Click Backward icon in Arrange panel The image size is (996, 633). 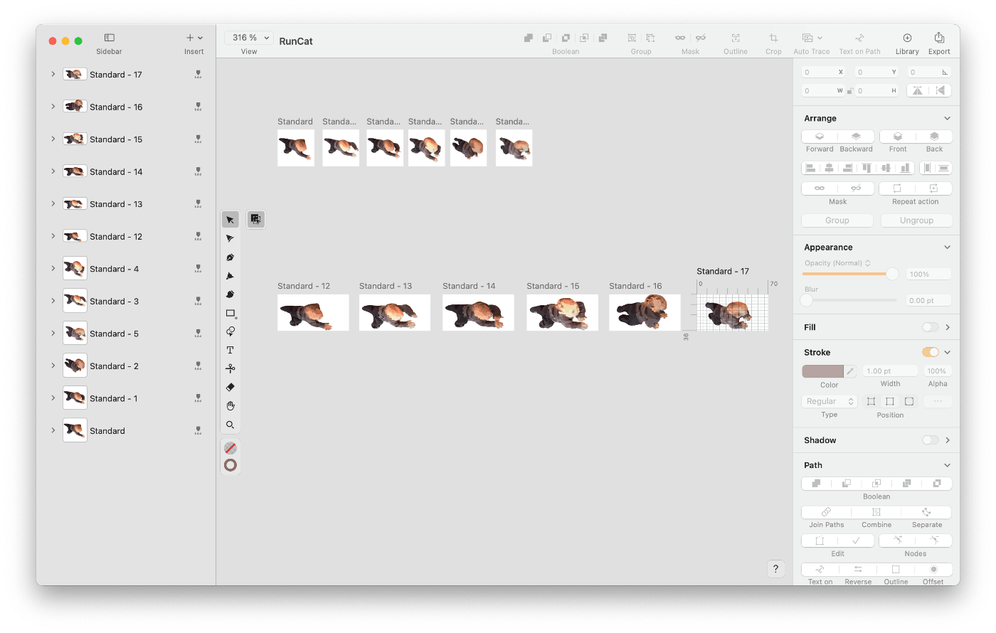click(856, 137)
